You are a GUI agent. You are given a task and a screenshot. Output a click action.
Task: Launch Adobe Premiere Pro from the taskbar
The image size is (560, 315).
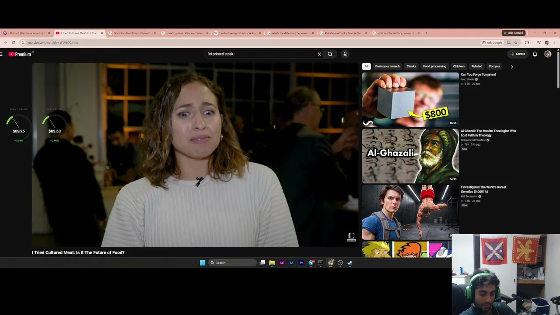pyautogui.click(x=301, y=263)
